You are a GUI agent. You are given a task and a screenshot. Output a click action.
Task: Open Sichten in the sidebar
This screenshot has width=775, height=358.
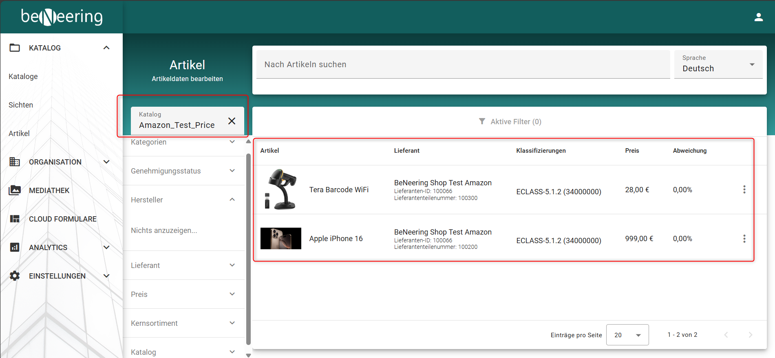pos(21,105)
